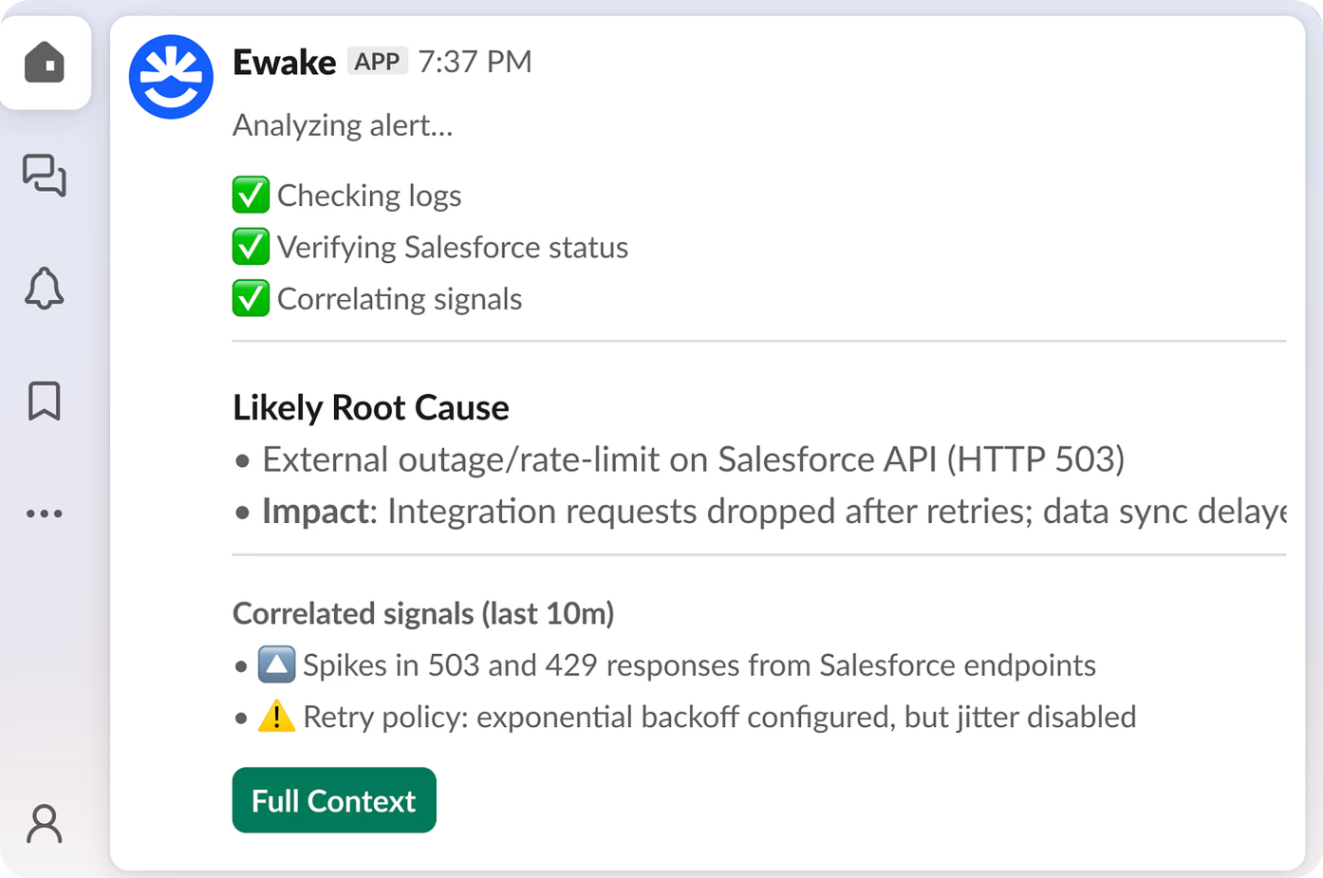The height and width of the screenshot is (878, 1323).
Task: Click the yellow warning icon beside Retry policy
Action: pyautogui.click(x=276, y=716)
